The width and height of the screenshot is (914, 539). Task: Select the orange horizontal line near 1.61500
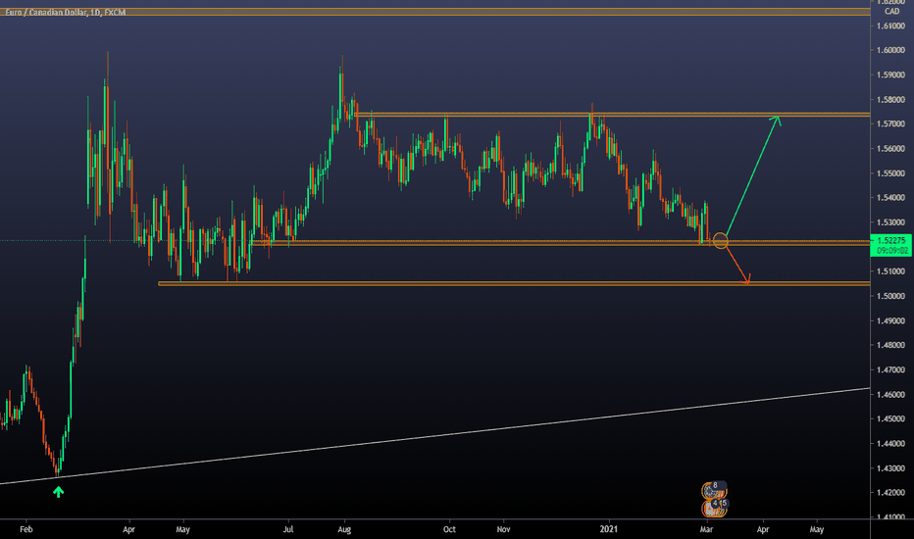[x=434, y=12]
